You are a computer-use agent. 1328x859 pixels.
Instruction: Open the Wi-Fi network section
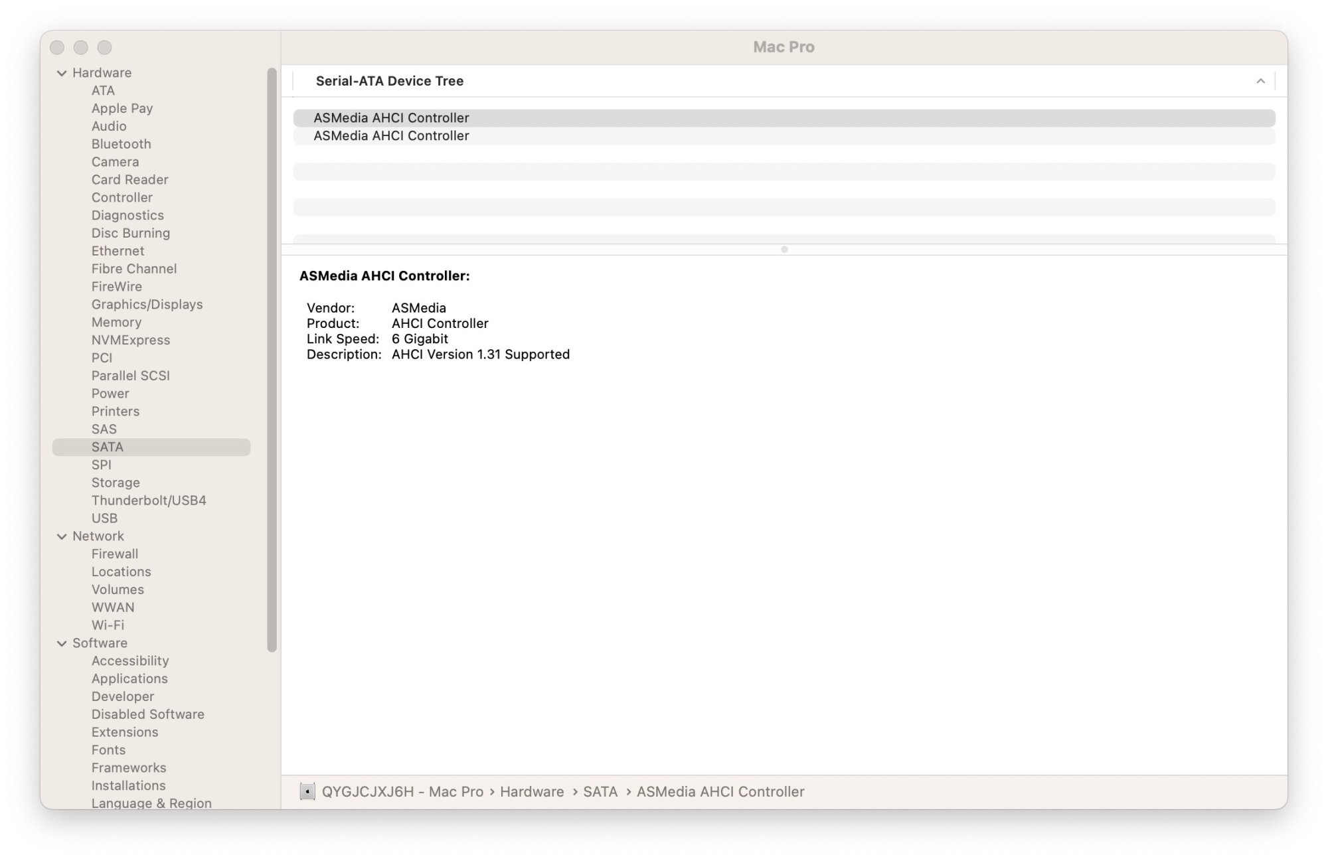pyautogui.click(x=108, y=625)
